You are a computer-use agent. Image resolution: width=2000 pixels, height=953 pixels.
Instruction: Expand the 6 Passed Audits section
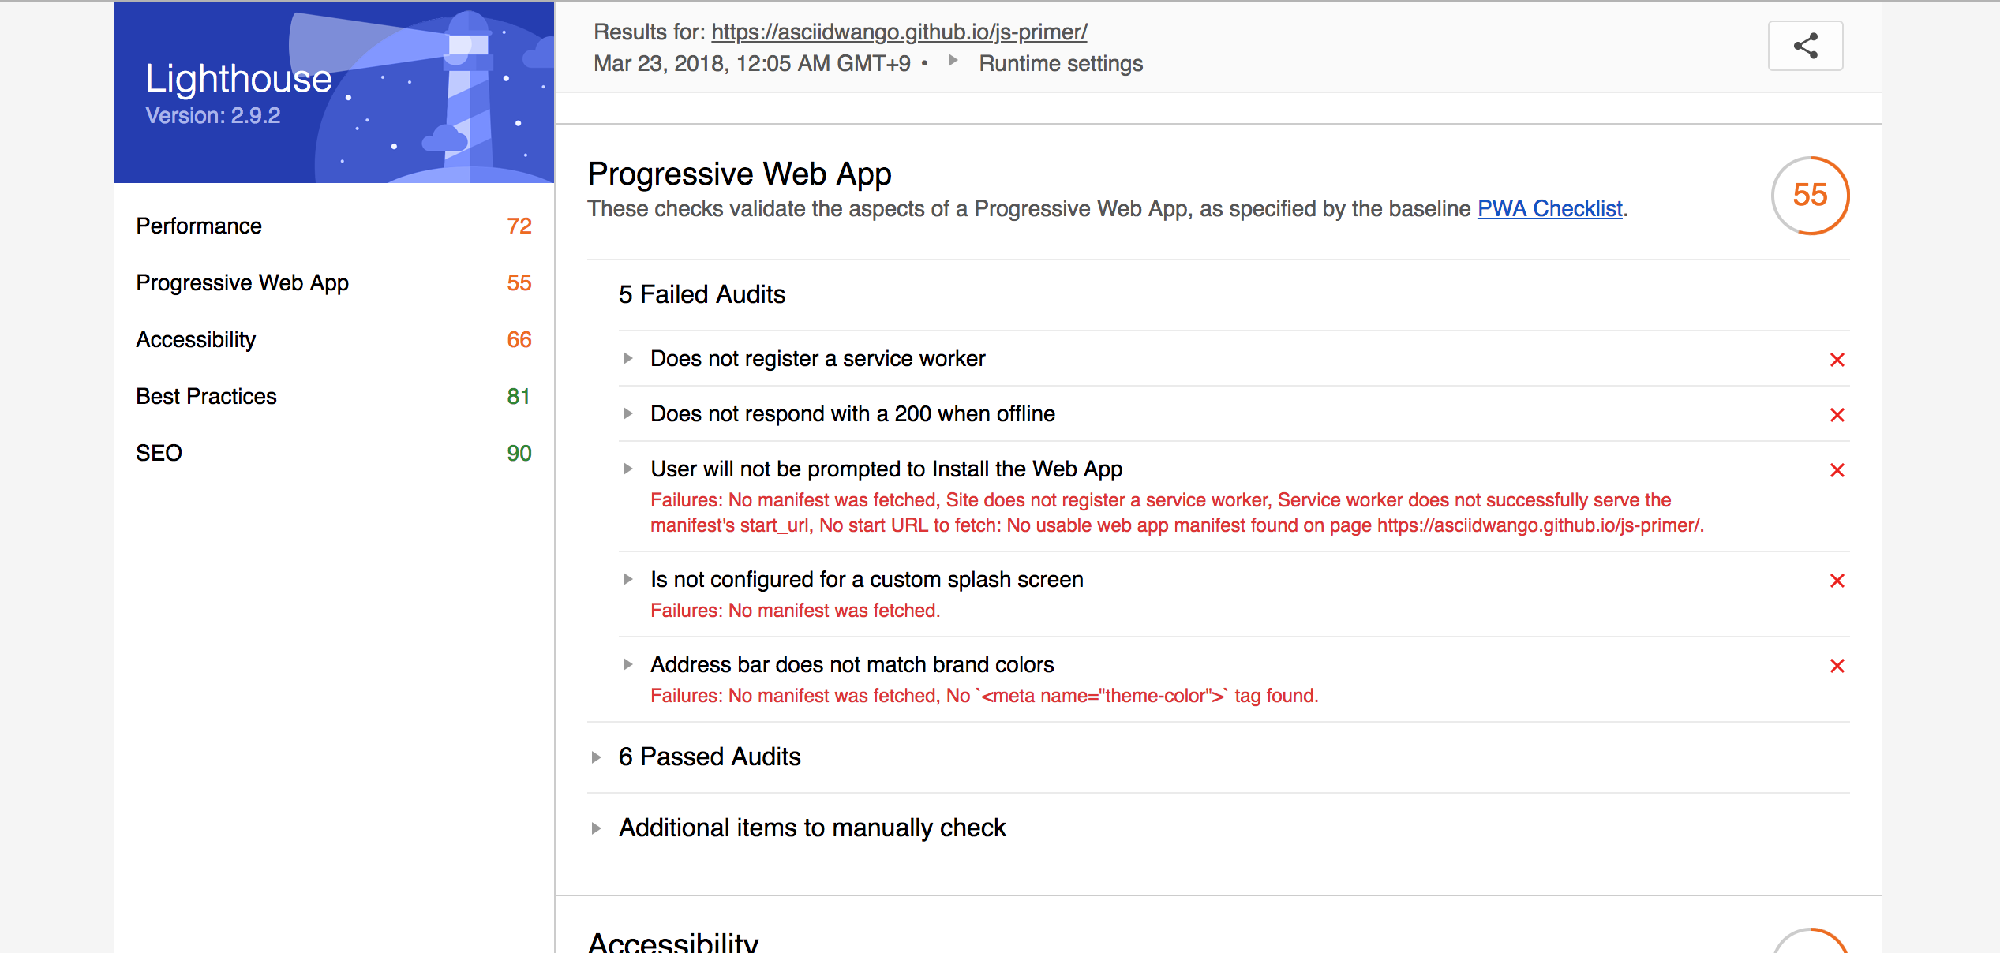(596, 757)
